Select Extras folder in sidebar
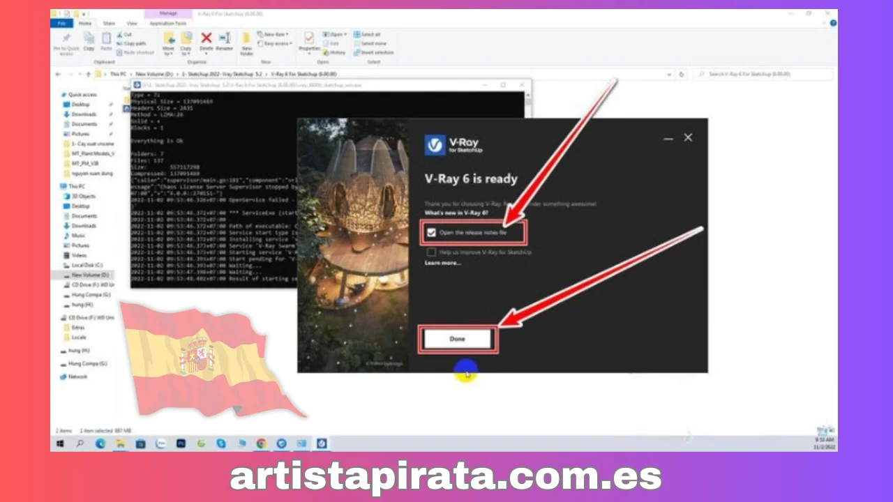Screen dimensions: 893x502 point(79,327)
